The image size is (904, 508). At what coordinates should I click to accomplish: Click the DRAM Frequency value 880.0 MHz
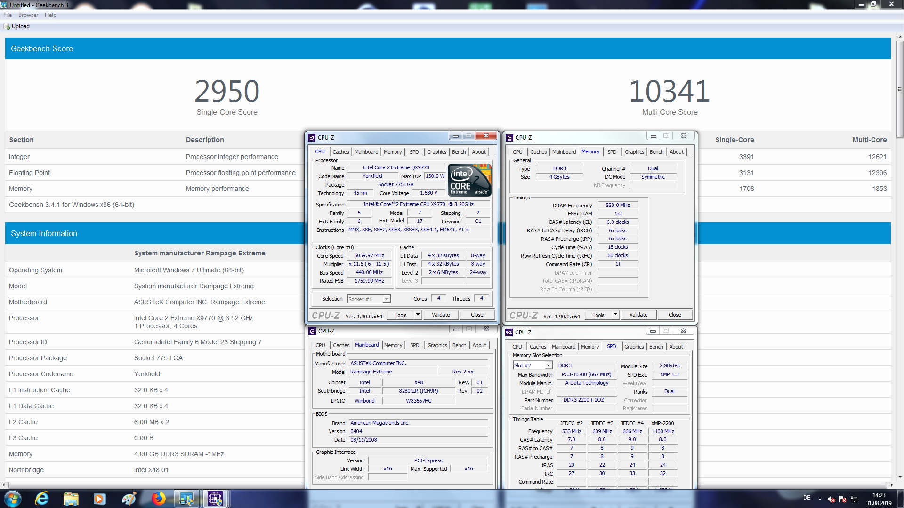pyautogui.click(x=618, y=206)
